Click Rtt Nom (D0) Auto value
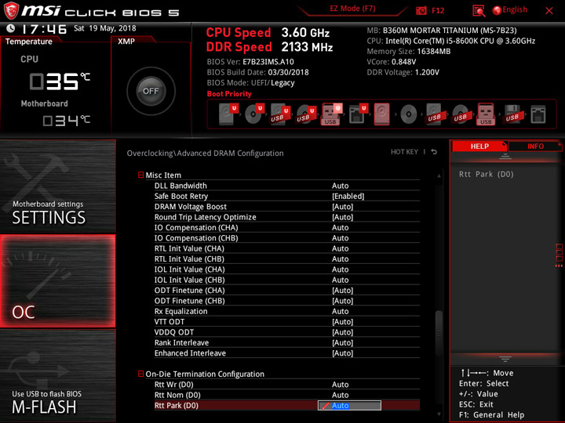 tap(340, 395)
